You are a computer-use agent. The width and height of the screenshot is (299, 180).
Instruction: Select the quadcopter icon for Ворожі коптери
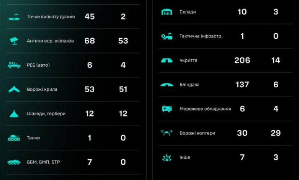[167, 133]
